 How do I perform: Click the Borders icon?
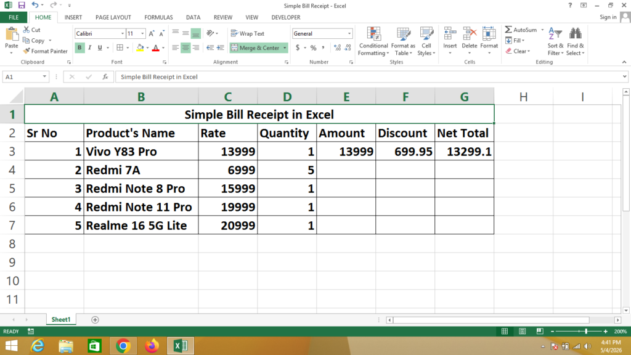120,47
